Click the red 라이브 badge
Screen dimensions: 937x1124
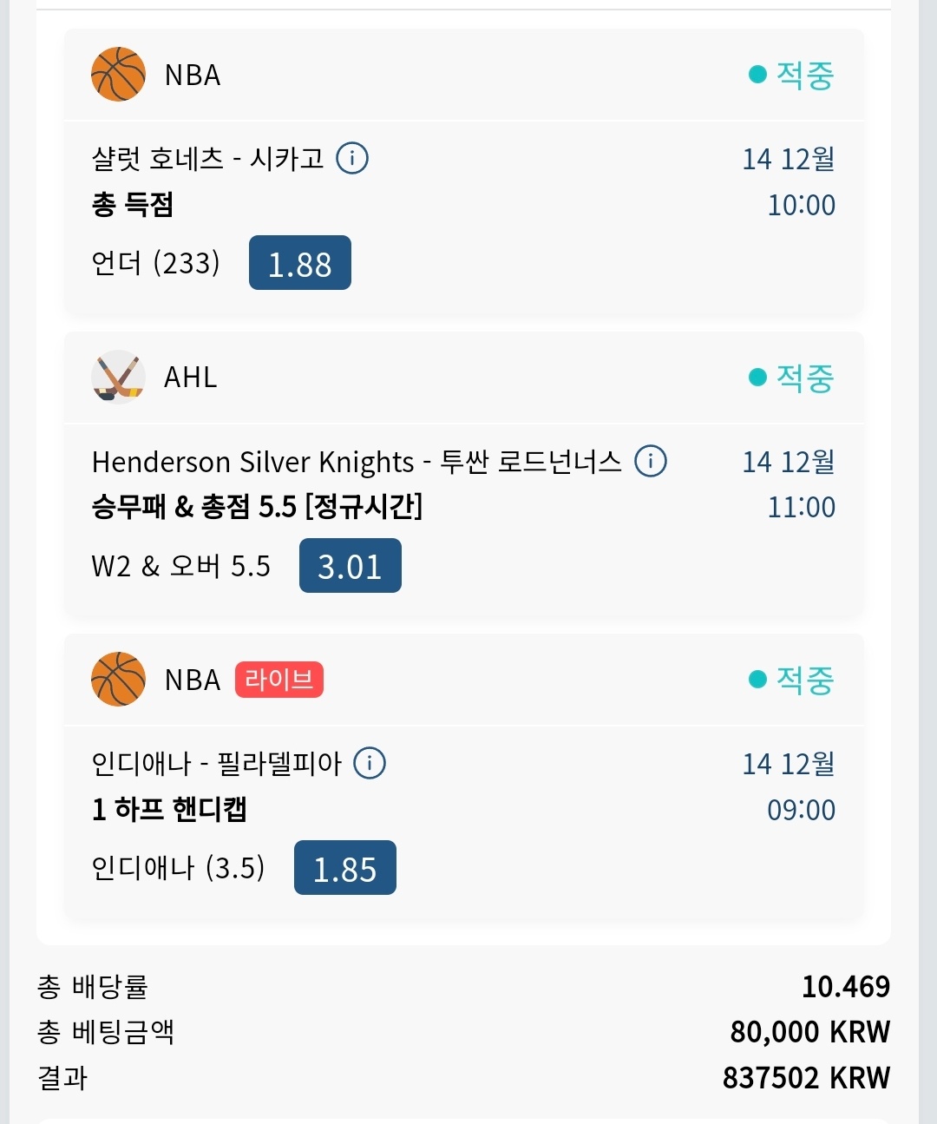tap(279, 679)
